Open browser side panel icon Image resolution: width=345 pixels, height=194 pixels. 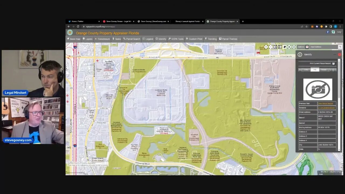tap(331, 27)
